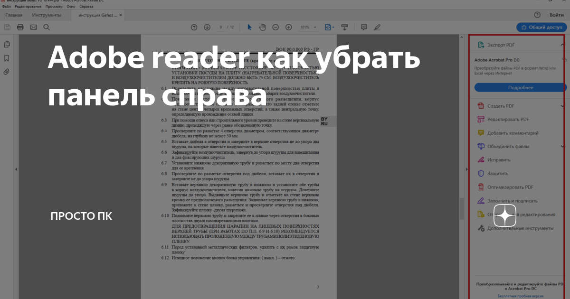Open the Окно menu
This screenshot has width=570, height=299.
click(71, 7)
